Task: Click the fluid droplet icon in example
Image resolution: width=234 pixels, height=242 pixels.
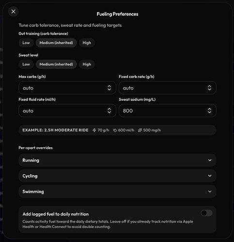Action: pos(115,130)
